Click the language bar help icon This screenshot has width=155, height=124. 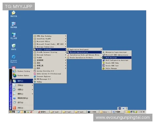coord(123,109)
